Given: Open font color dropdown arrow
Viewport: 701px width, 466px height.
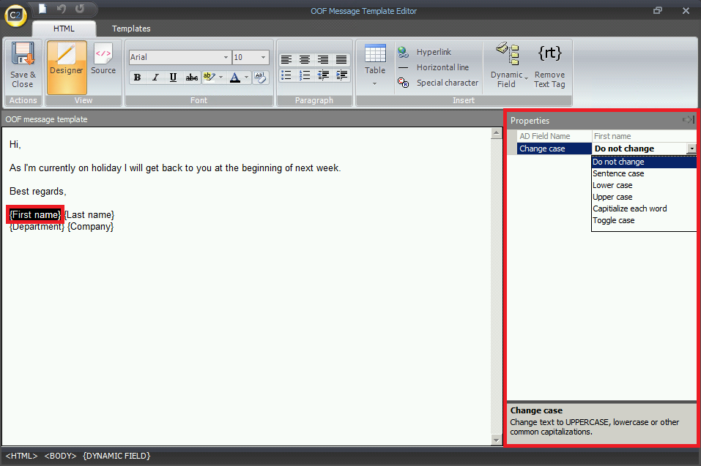Looking at the screenshot, I should (246, 78).
